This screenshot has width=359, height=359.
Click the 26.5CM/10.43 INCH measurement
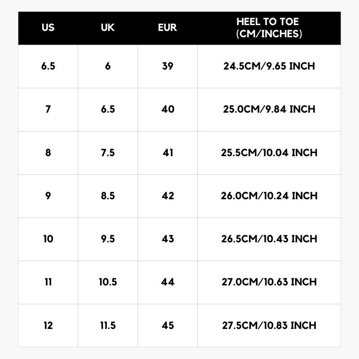tap(269, 239)
